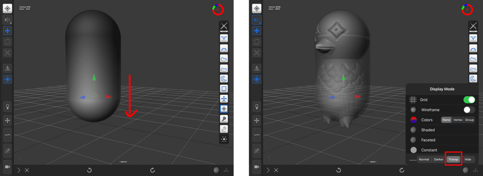
Task: Select Scrape brush in left screenshot
Action: (224, 49)
